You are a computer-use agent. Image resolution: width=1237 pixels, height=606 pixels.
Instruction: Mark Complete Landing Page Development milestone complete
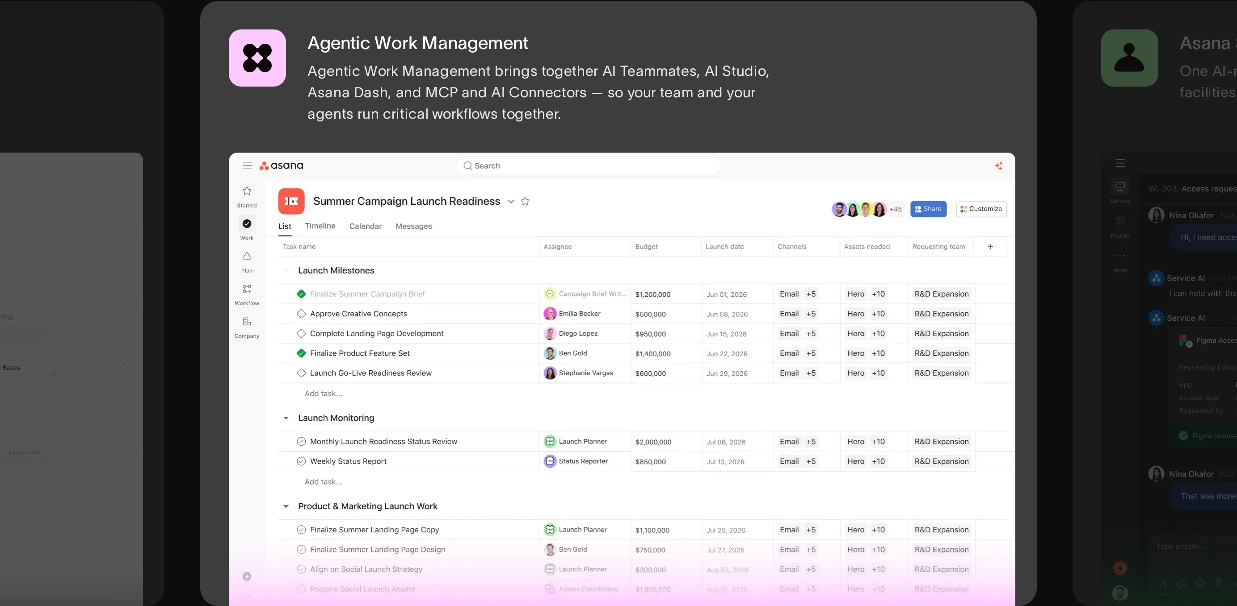(x=301, y=333)
